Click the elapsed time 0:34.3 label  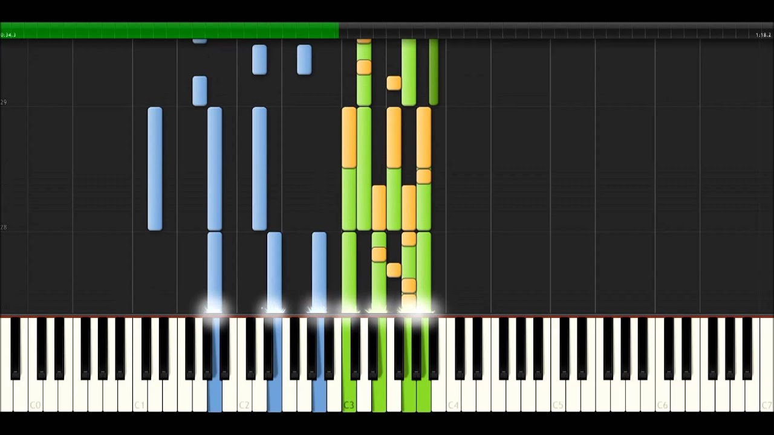click(x=8, y=35)
